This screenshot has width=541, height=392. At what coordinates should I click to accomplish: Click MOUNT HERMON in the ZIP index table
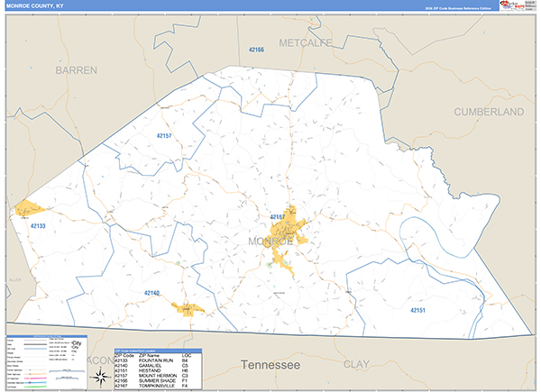(158, 376)
